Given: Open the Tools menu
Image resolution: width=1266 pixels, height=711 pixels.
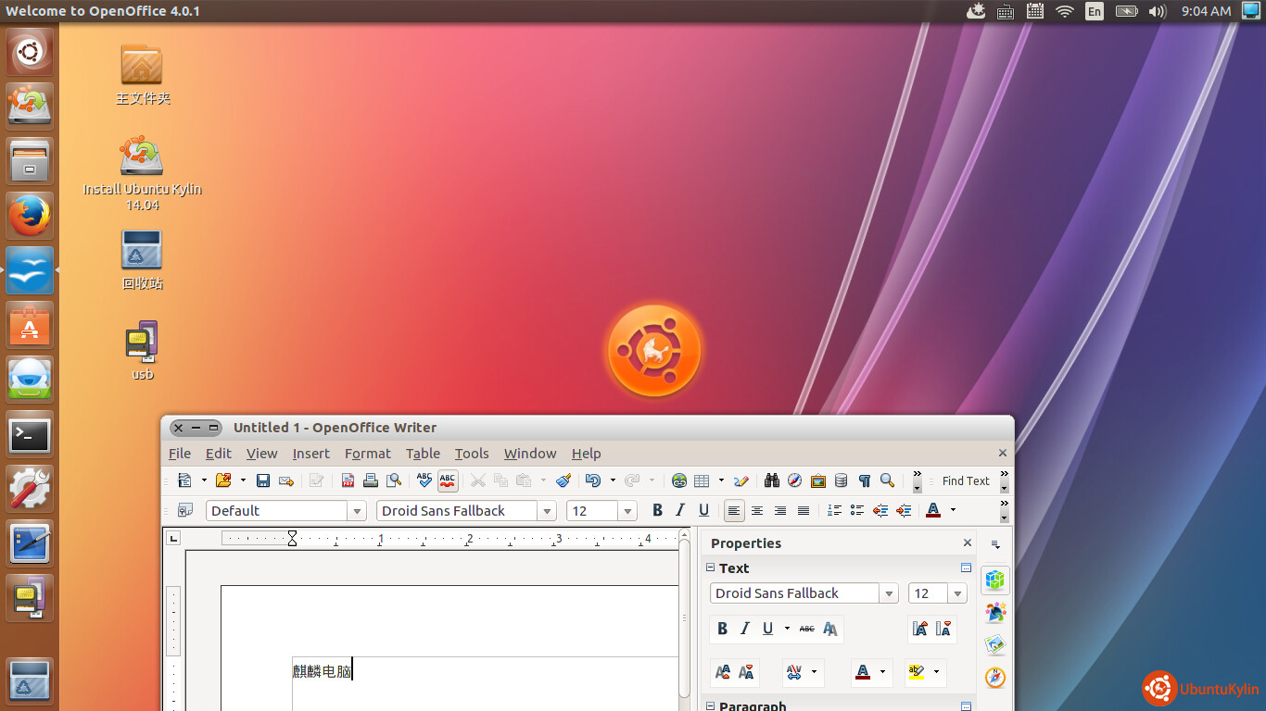Looking at the screenshot, I should [x=471, y=453].
